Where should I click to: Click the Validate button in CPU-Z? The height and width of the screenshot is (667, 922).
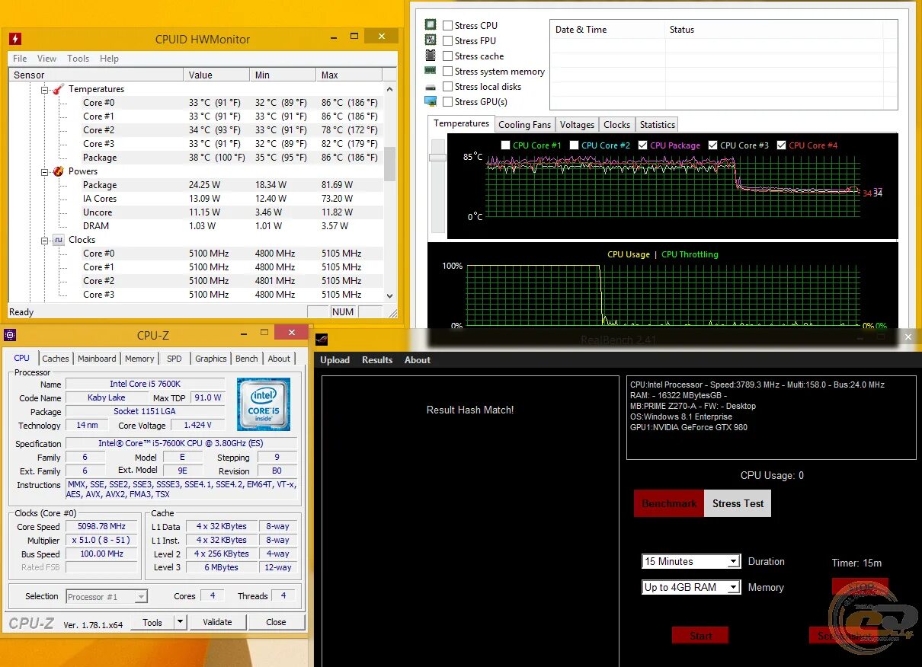pos(217,622)
